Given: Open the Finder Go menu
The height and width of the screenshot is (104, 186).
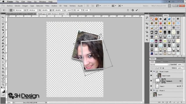Looking at the screenshot, I should click(35, 2).
